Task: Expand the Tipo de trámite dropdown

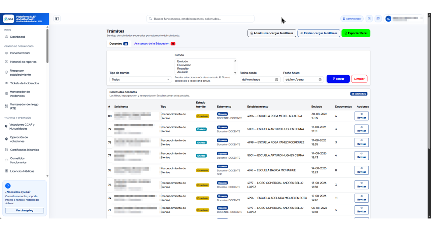Action: click(x=141, y=80)
